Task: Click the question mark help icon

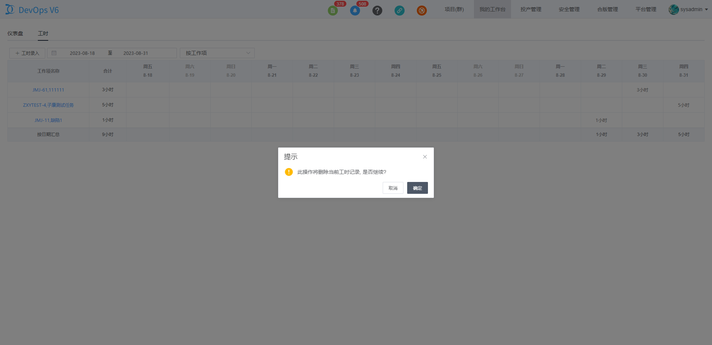Action: coord(377,10)
